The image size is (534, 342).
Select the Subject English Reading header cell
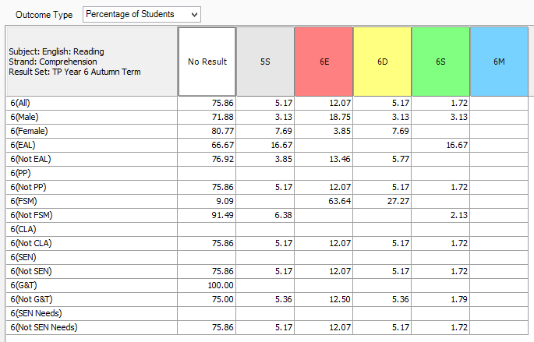92,62
